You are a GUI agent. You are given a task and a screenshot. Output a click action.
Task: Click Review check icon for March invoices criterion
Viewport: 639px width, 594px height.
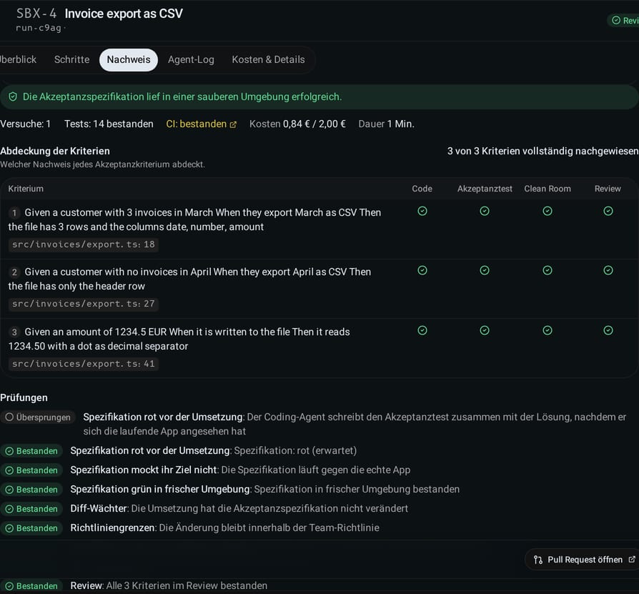[608, 211]
